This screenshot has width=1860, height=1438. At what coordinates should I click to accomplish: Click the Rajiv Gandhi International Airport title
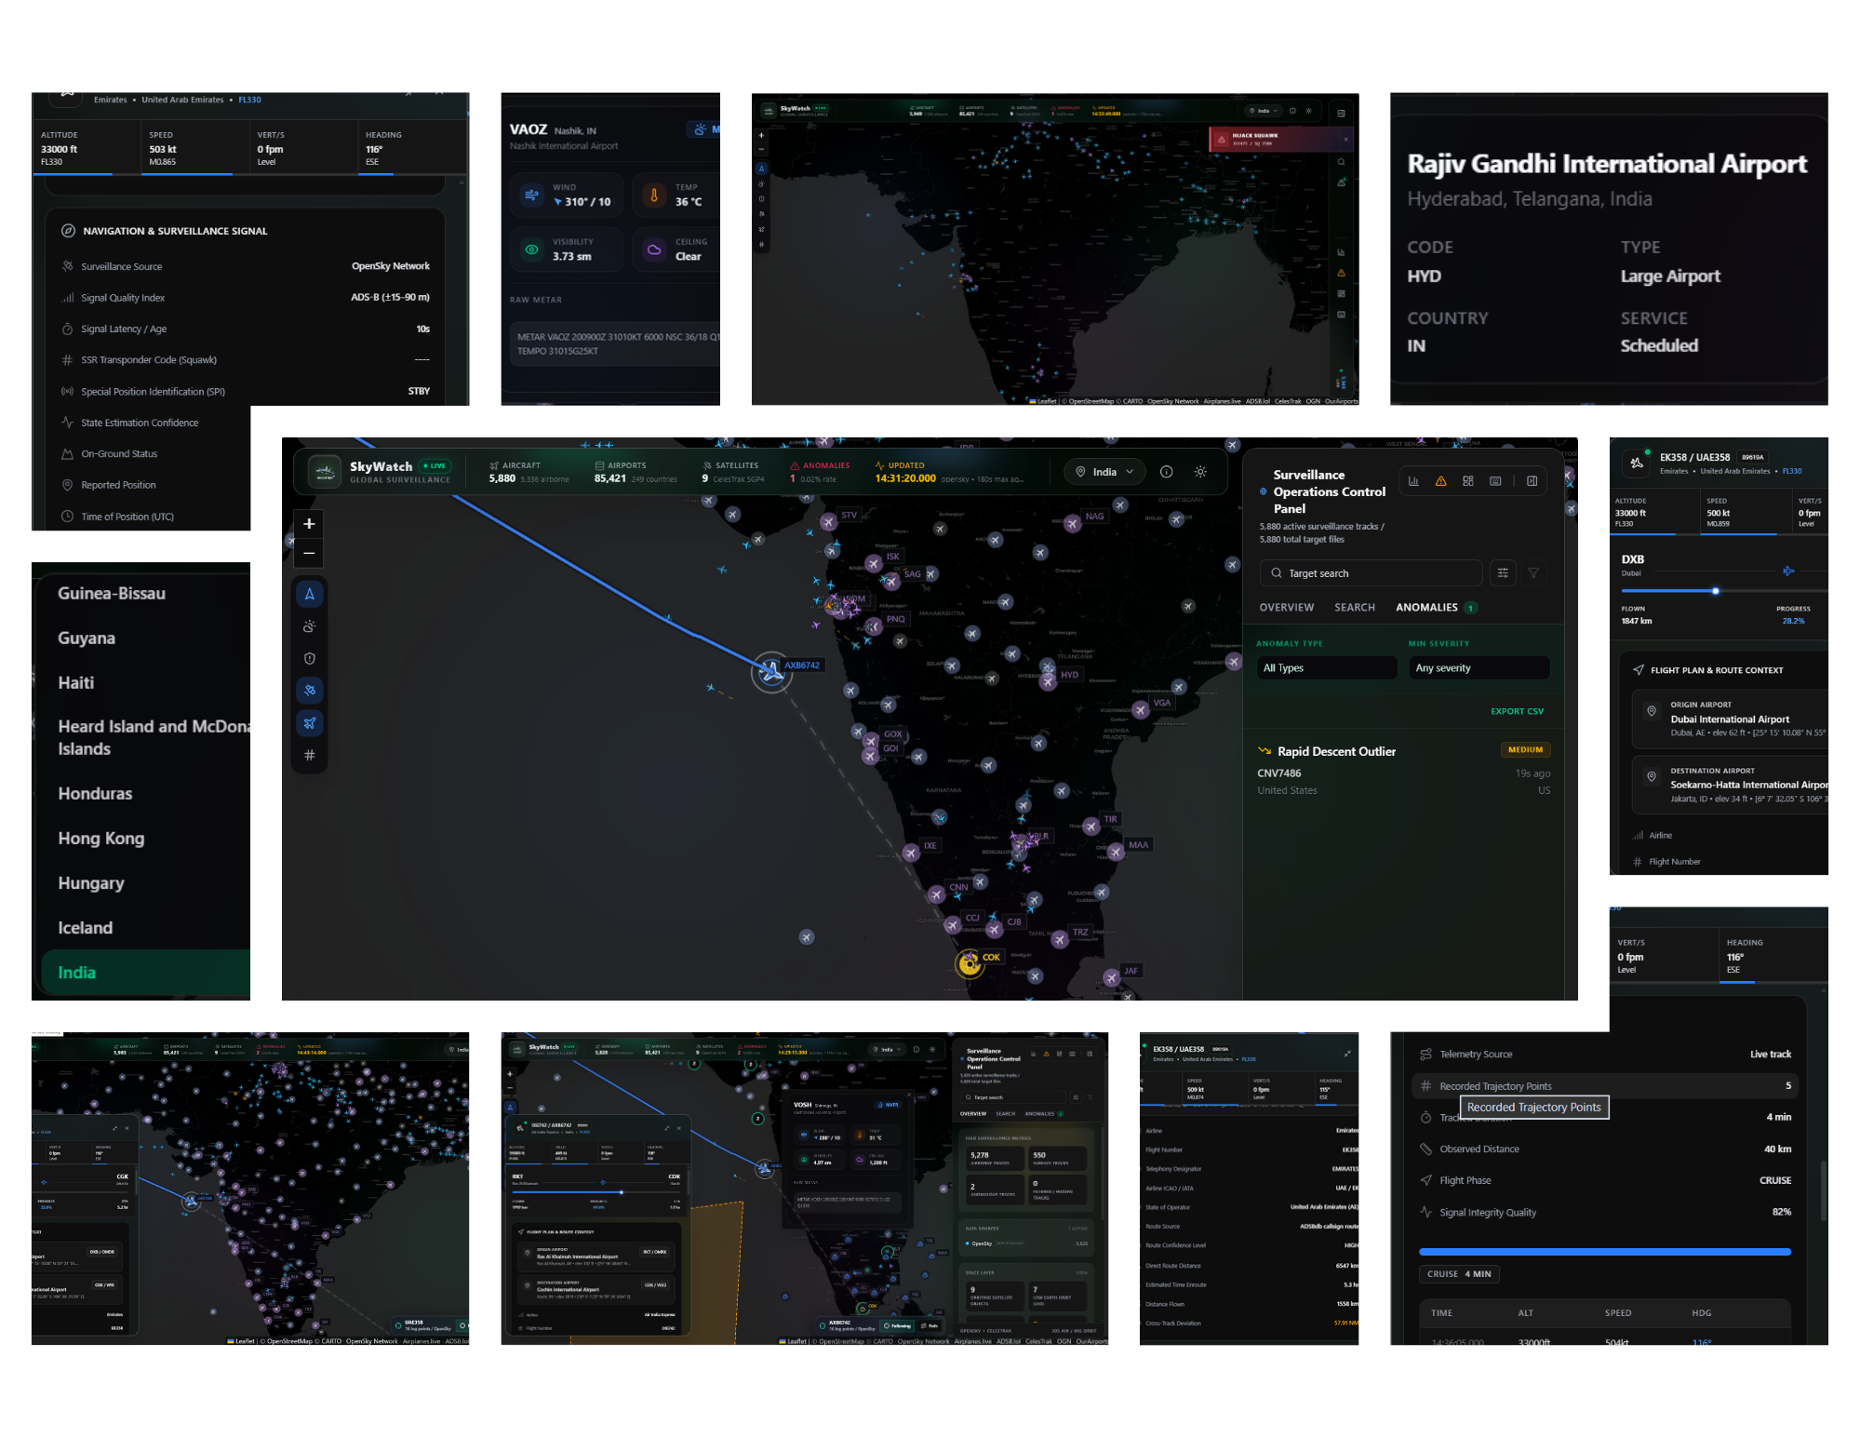pos(1607,164)
